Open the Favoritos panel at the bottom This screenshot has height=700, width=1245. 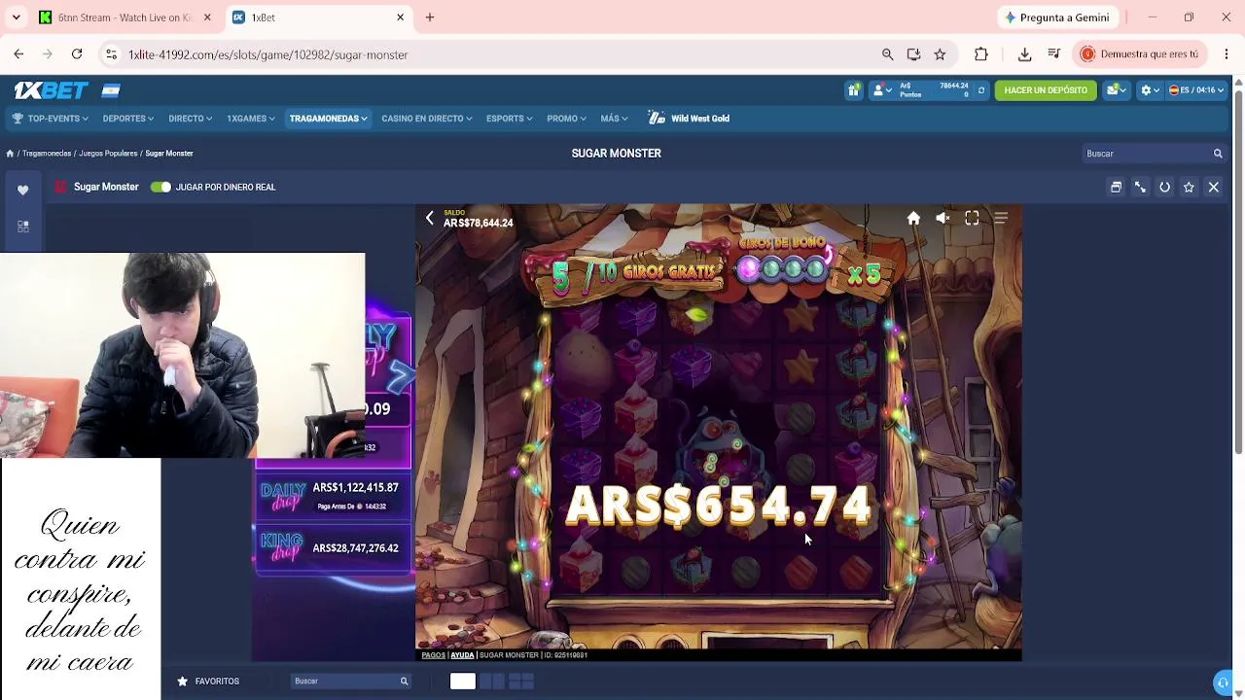point(208,682)
